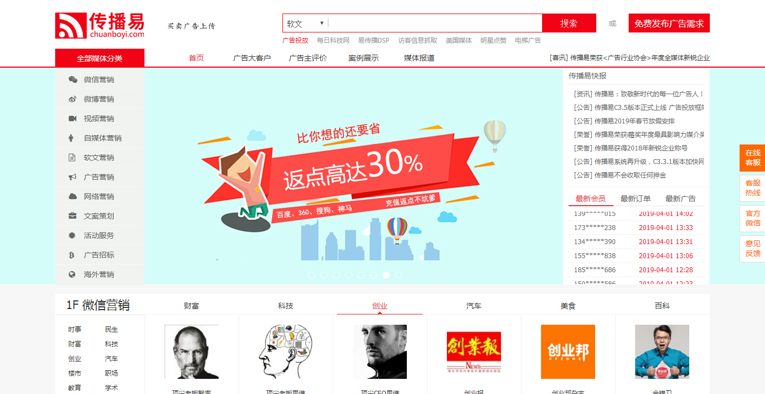765x394 pixels.
Task: Click the 免费发布广告需求 button
Action: [669, 23]
